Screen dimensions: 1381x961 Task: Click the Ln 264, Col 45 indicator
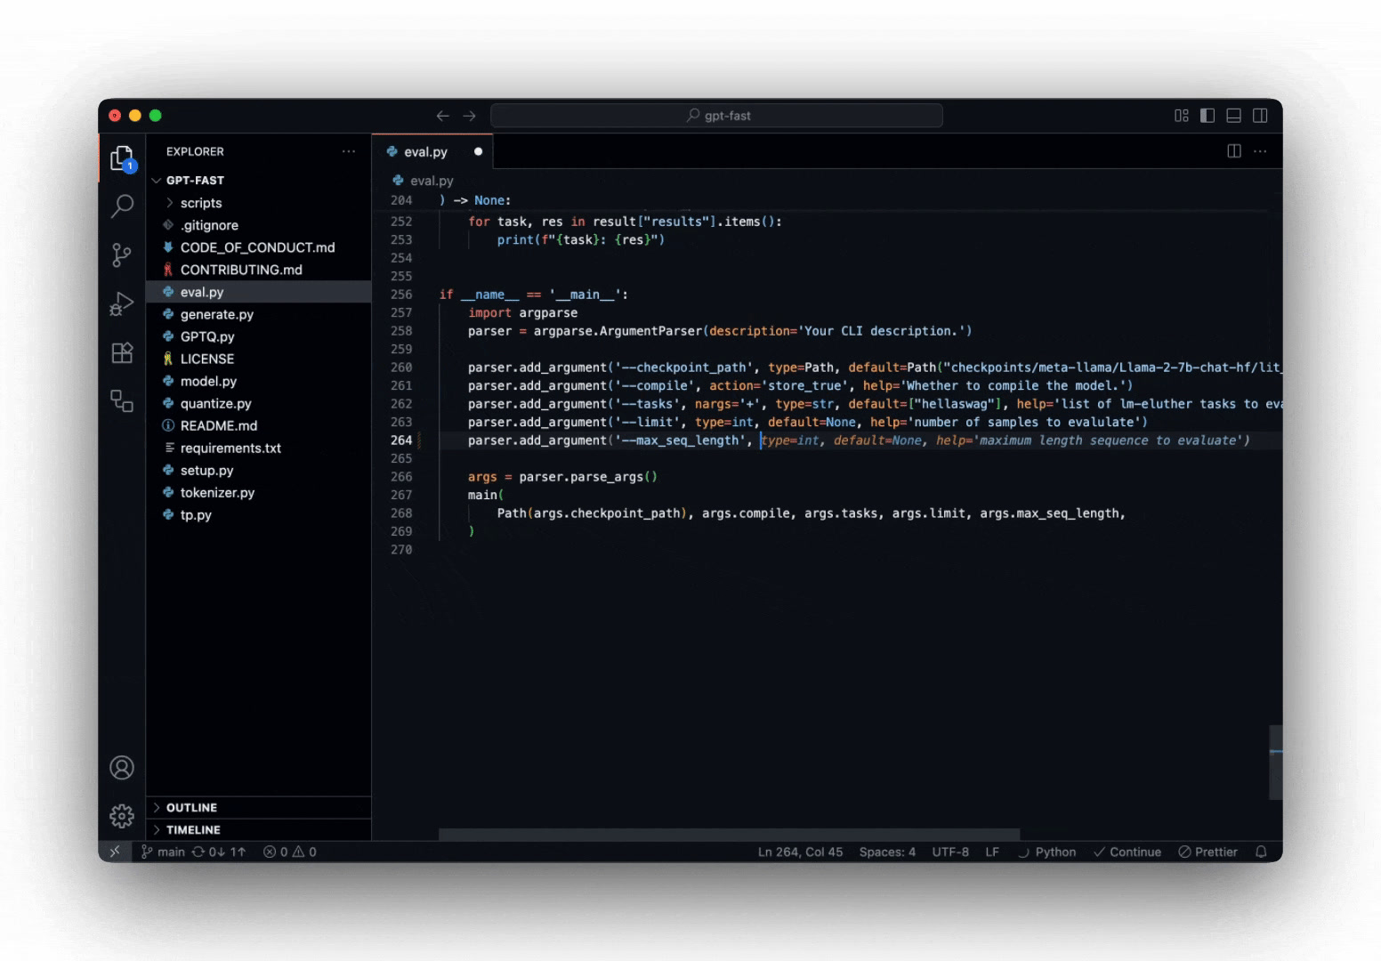800,852
